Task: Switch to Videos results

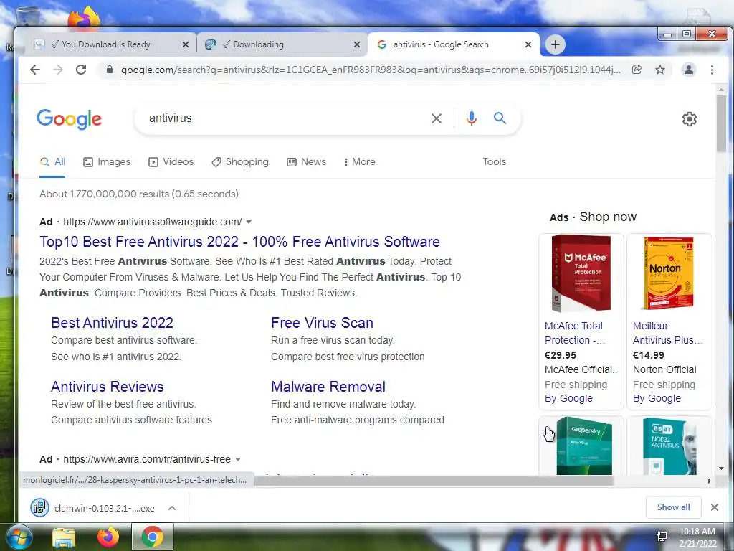Action: point(171,162)
